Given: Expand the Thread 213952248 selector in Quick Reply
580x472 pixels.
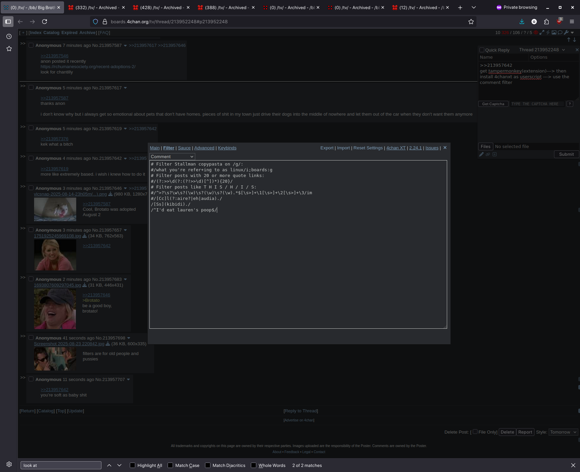Looking at the screenshot, I should tap(563, 50).
